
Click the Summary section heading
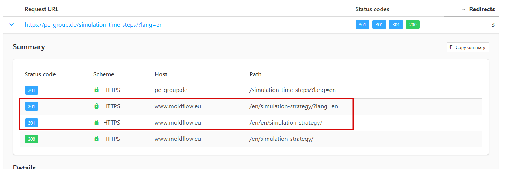click(29, 47)
